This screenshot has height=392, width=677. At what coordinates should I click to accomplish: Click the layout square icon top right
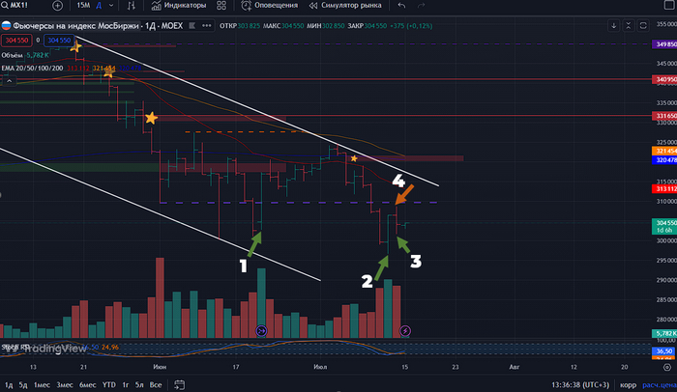click(x=669, y=5)
